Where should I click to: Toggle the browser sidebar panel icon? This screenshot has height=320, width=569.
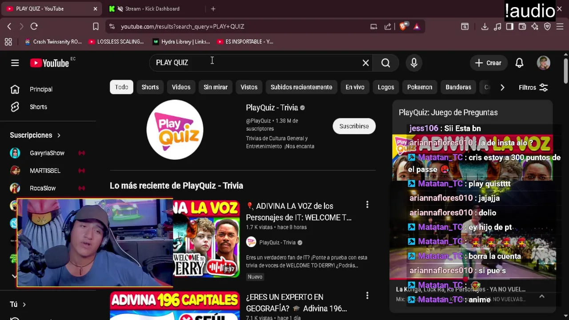click(x=510, y=27)
